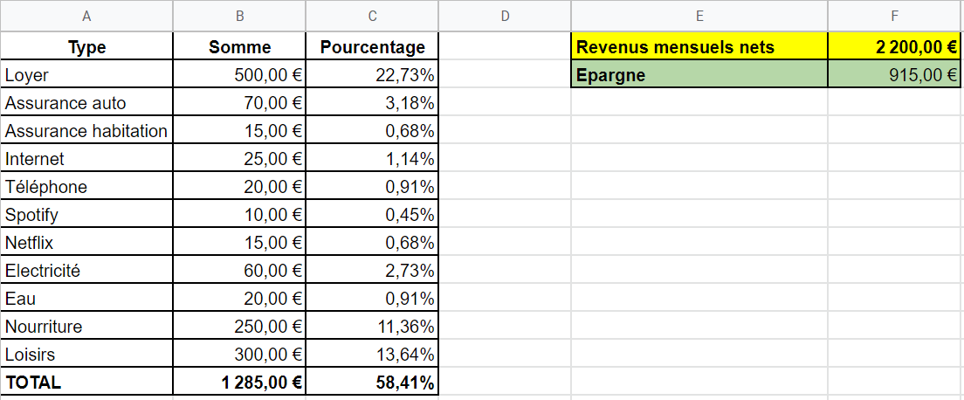
Task: Click the Internet percentage 1,14%
Action: tap(372, 159)
